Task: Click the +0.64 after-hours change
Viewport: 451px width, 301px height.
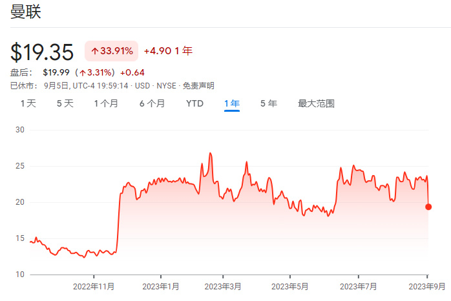Action: [132, 72]
